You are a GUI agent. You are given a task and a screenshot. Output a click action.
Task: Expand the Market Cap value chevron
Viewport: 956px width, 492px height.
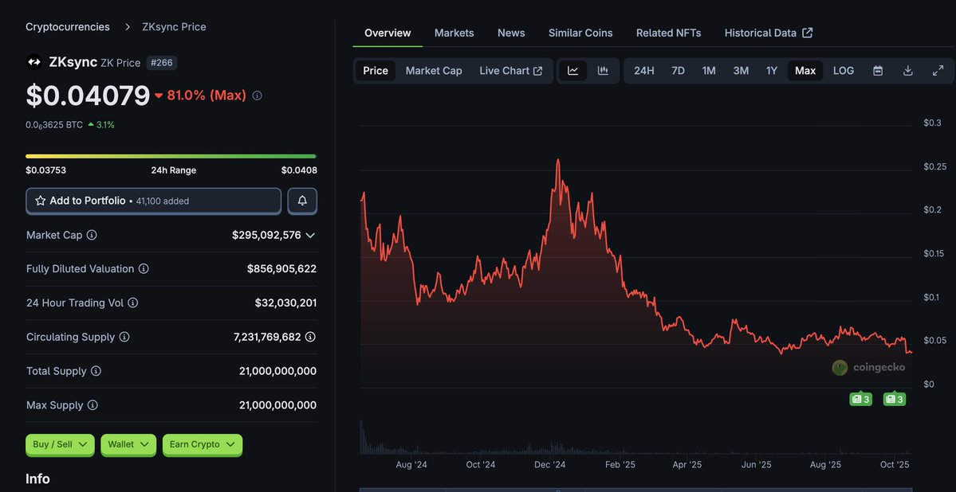pyautogui.click(x=310, y=236)
